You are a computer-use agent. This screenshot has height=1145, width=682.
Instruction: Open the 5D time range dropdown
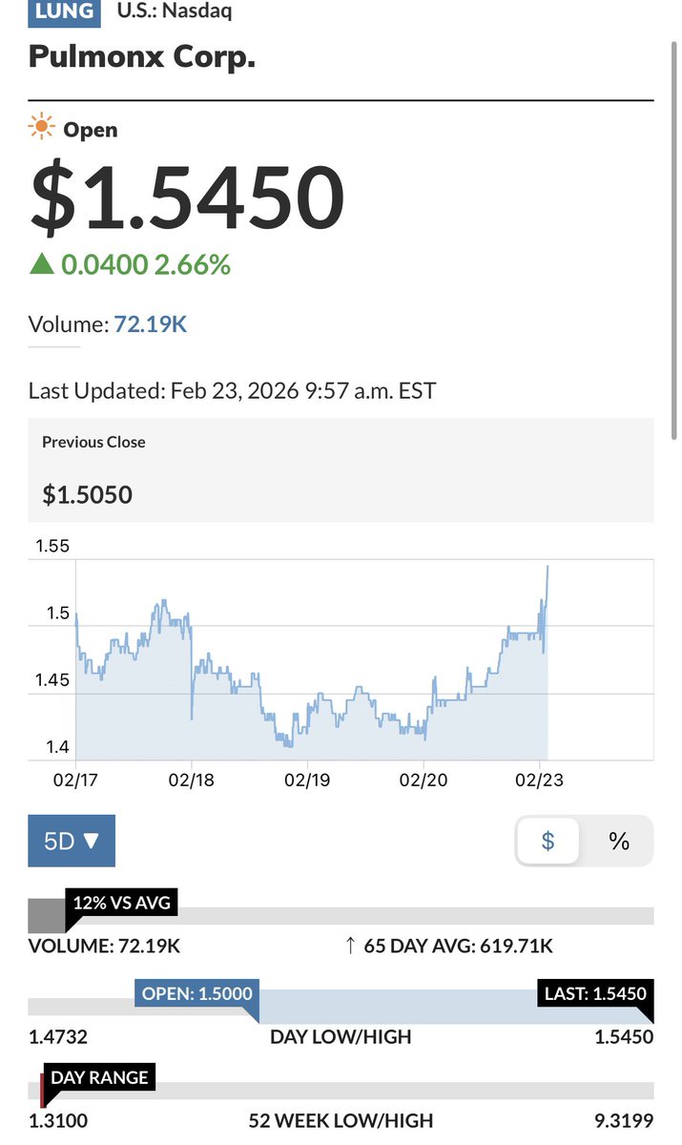tap(72, 841)
